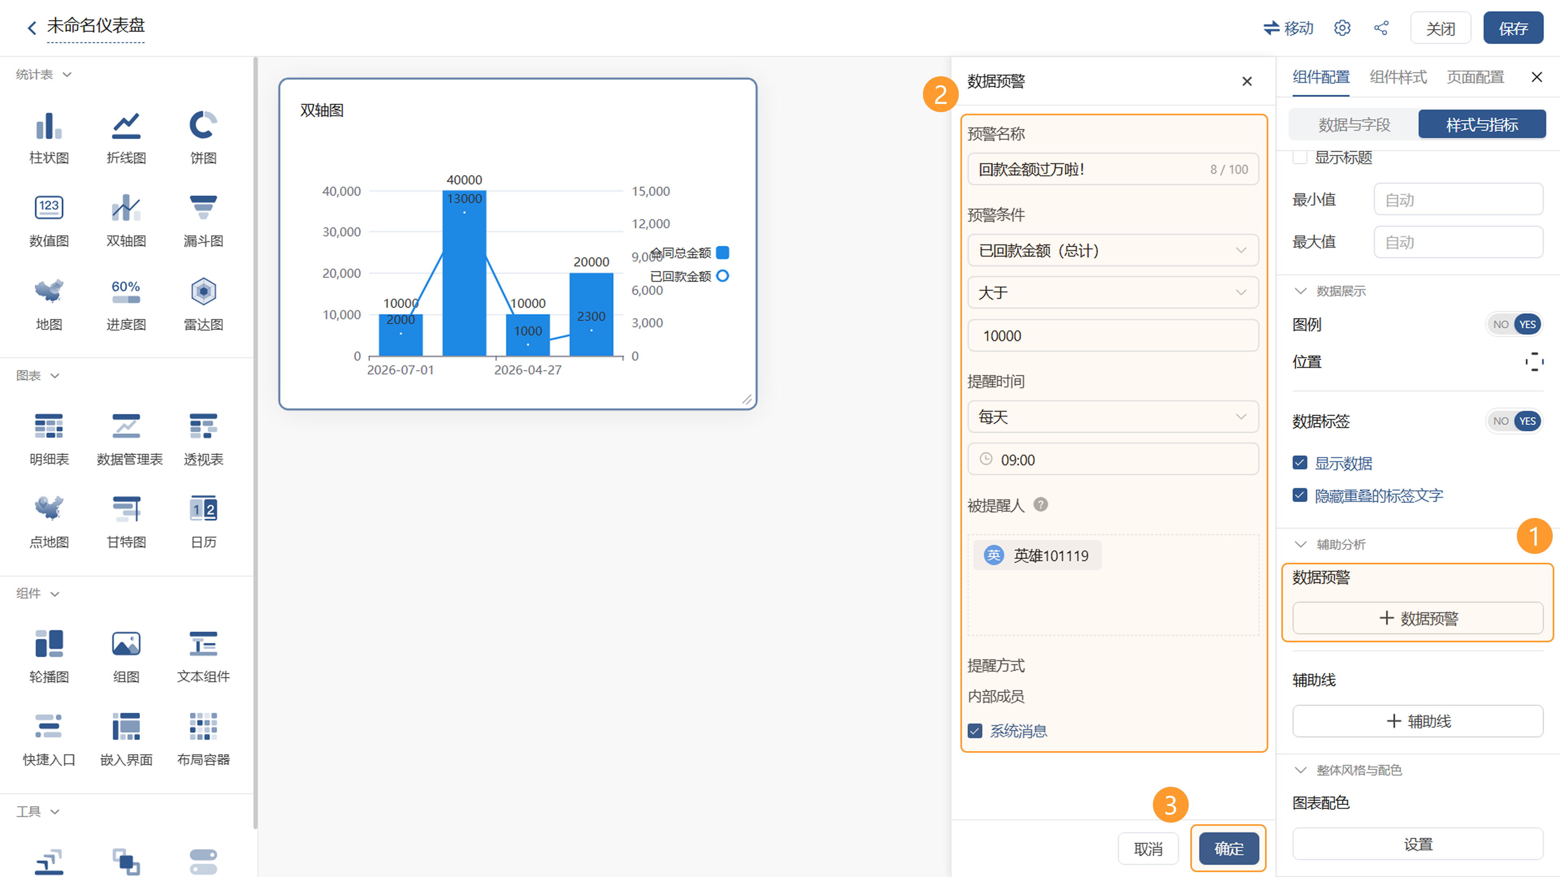Add a 饼图 pie chart component
Screen dimensions: 1560x877
pyautogui.click(x=204, y=138)
